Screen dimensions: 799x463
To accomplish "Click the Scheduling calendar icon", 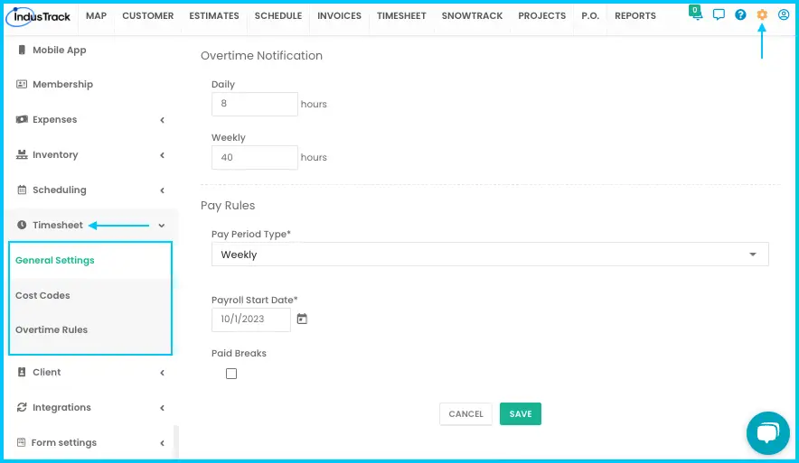I will (x=22, y=190).
